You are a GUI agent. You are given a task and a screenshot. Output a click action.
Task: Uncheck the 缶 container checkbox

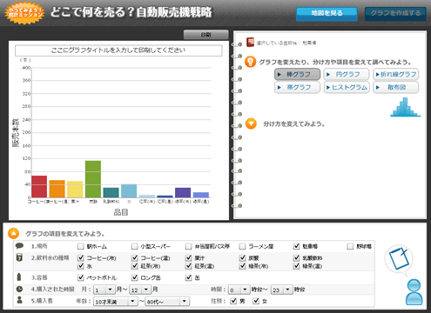tap(188, 277)
